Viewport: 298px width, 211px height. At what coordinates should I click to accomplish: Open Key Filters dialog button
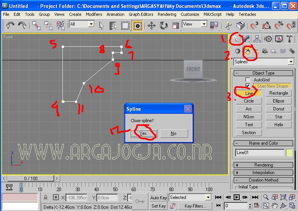pyautogui.click(x=195, y=206)
